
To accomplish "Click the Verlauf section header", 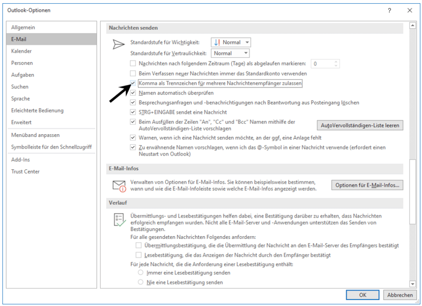I will click(x=255, y=203).
